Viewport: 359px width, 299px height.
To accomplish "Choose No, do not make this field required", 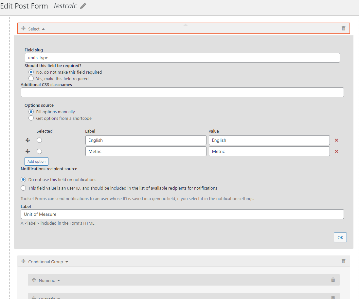I will [x=31, y=72].
